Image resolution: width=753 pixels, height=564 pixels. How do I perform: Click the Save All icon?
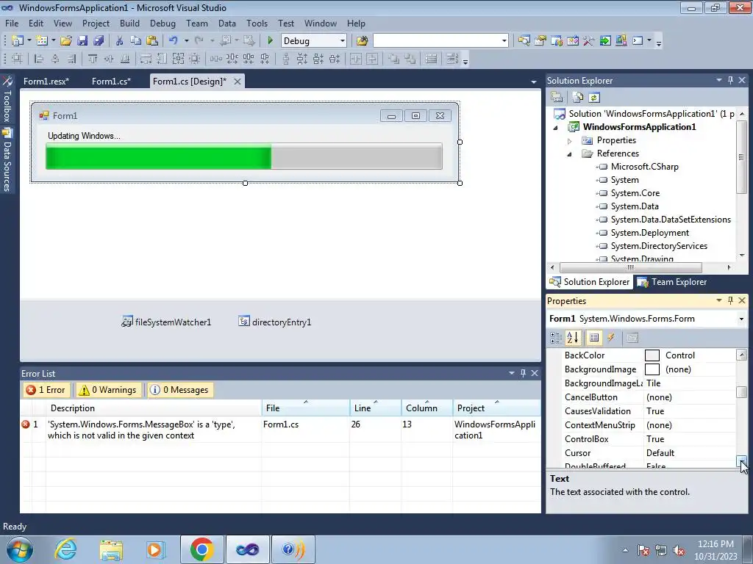(99, 41)
